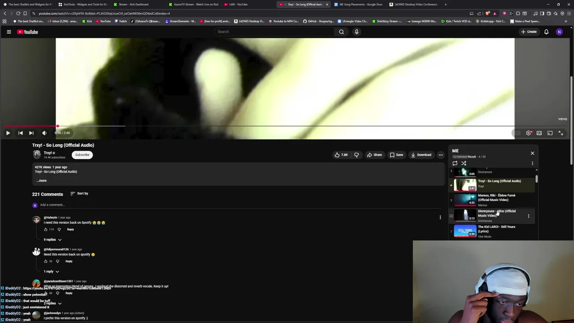Open action menu for the @Hahnzin comment

pyautogui.click(x=440, y=218)
